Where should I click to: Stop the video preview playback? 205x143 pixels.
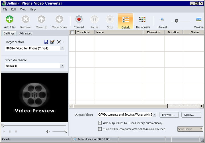[16, 132]
